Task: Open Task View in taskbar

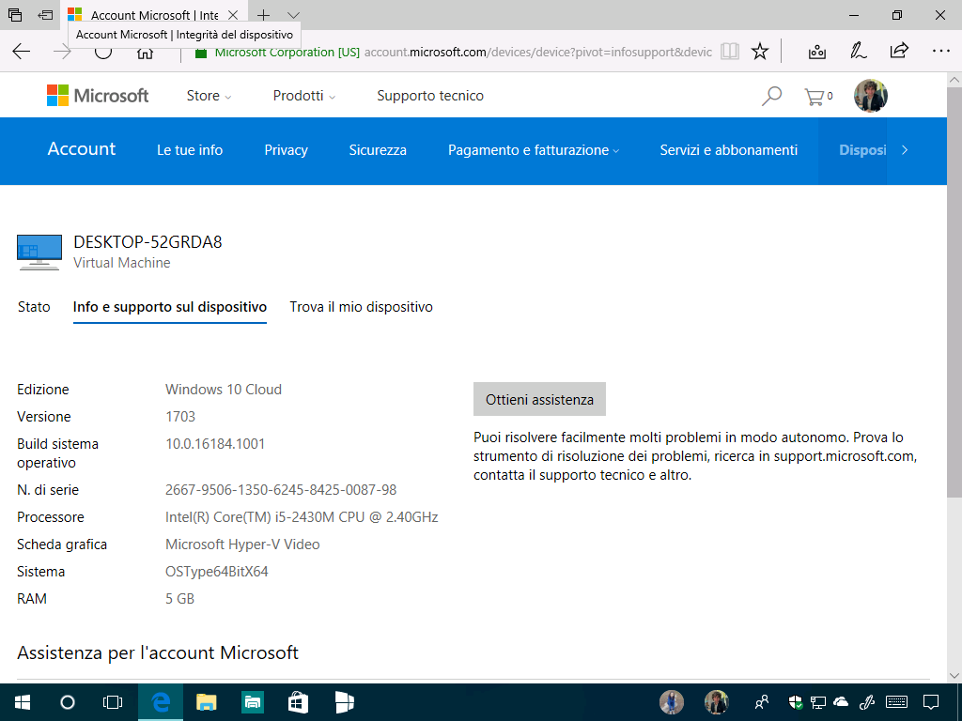Action: [x=113, y=702]
